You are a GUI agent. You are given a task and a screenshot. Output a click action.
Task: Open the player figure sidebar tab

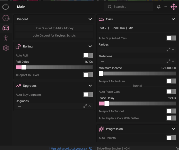[6, 38]
